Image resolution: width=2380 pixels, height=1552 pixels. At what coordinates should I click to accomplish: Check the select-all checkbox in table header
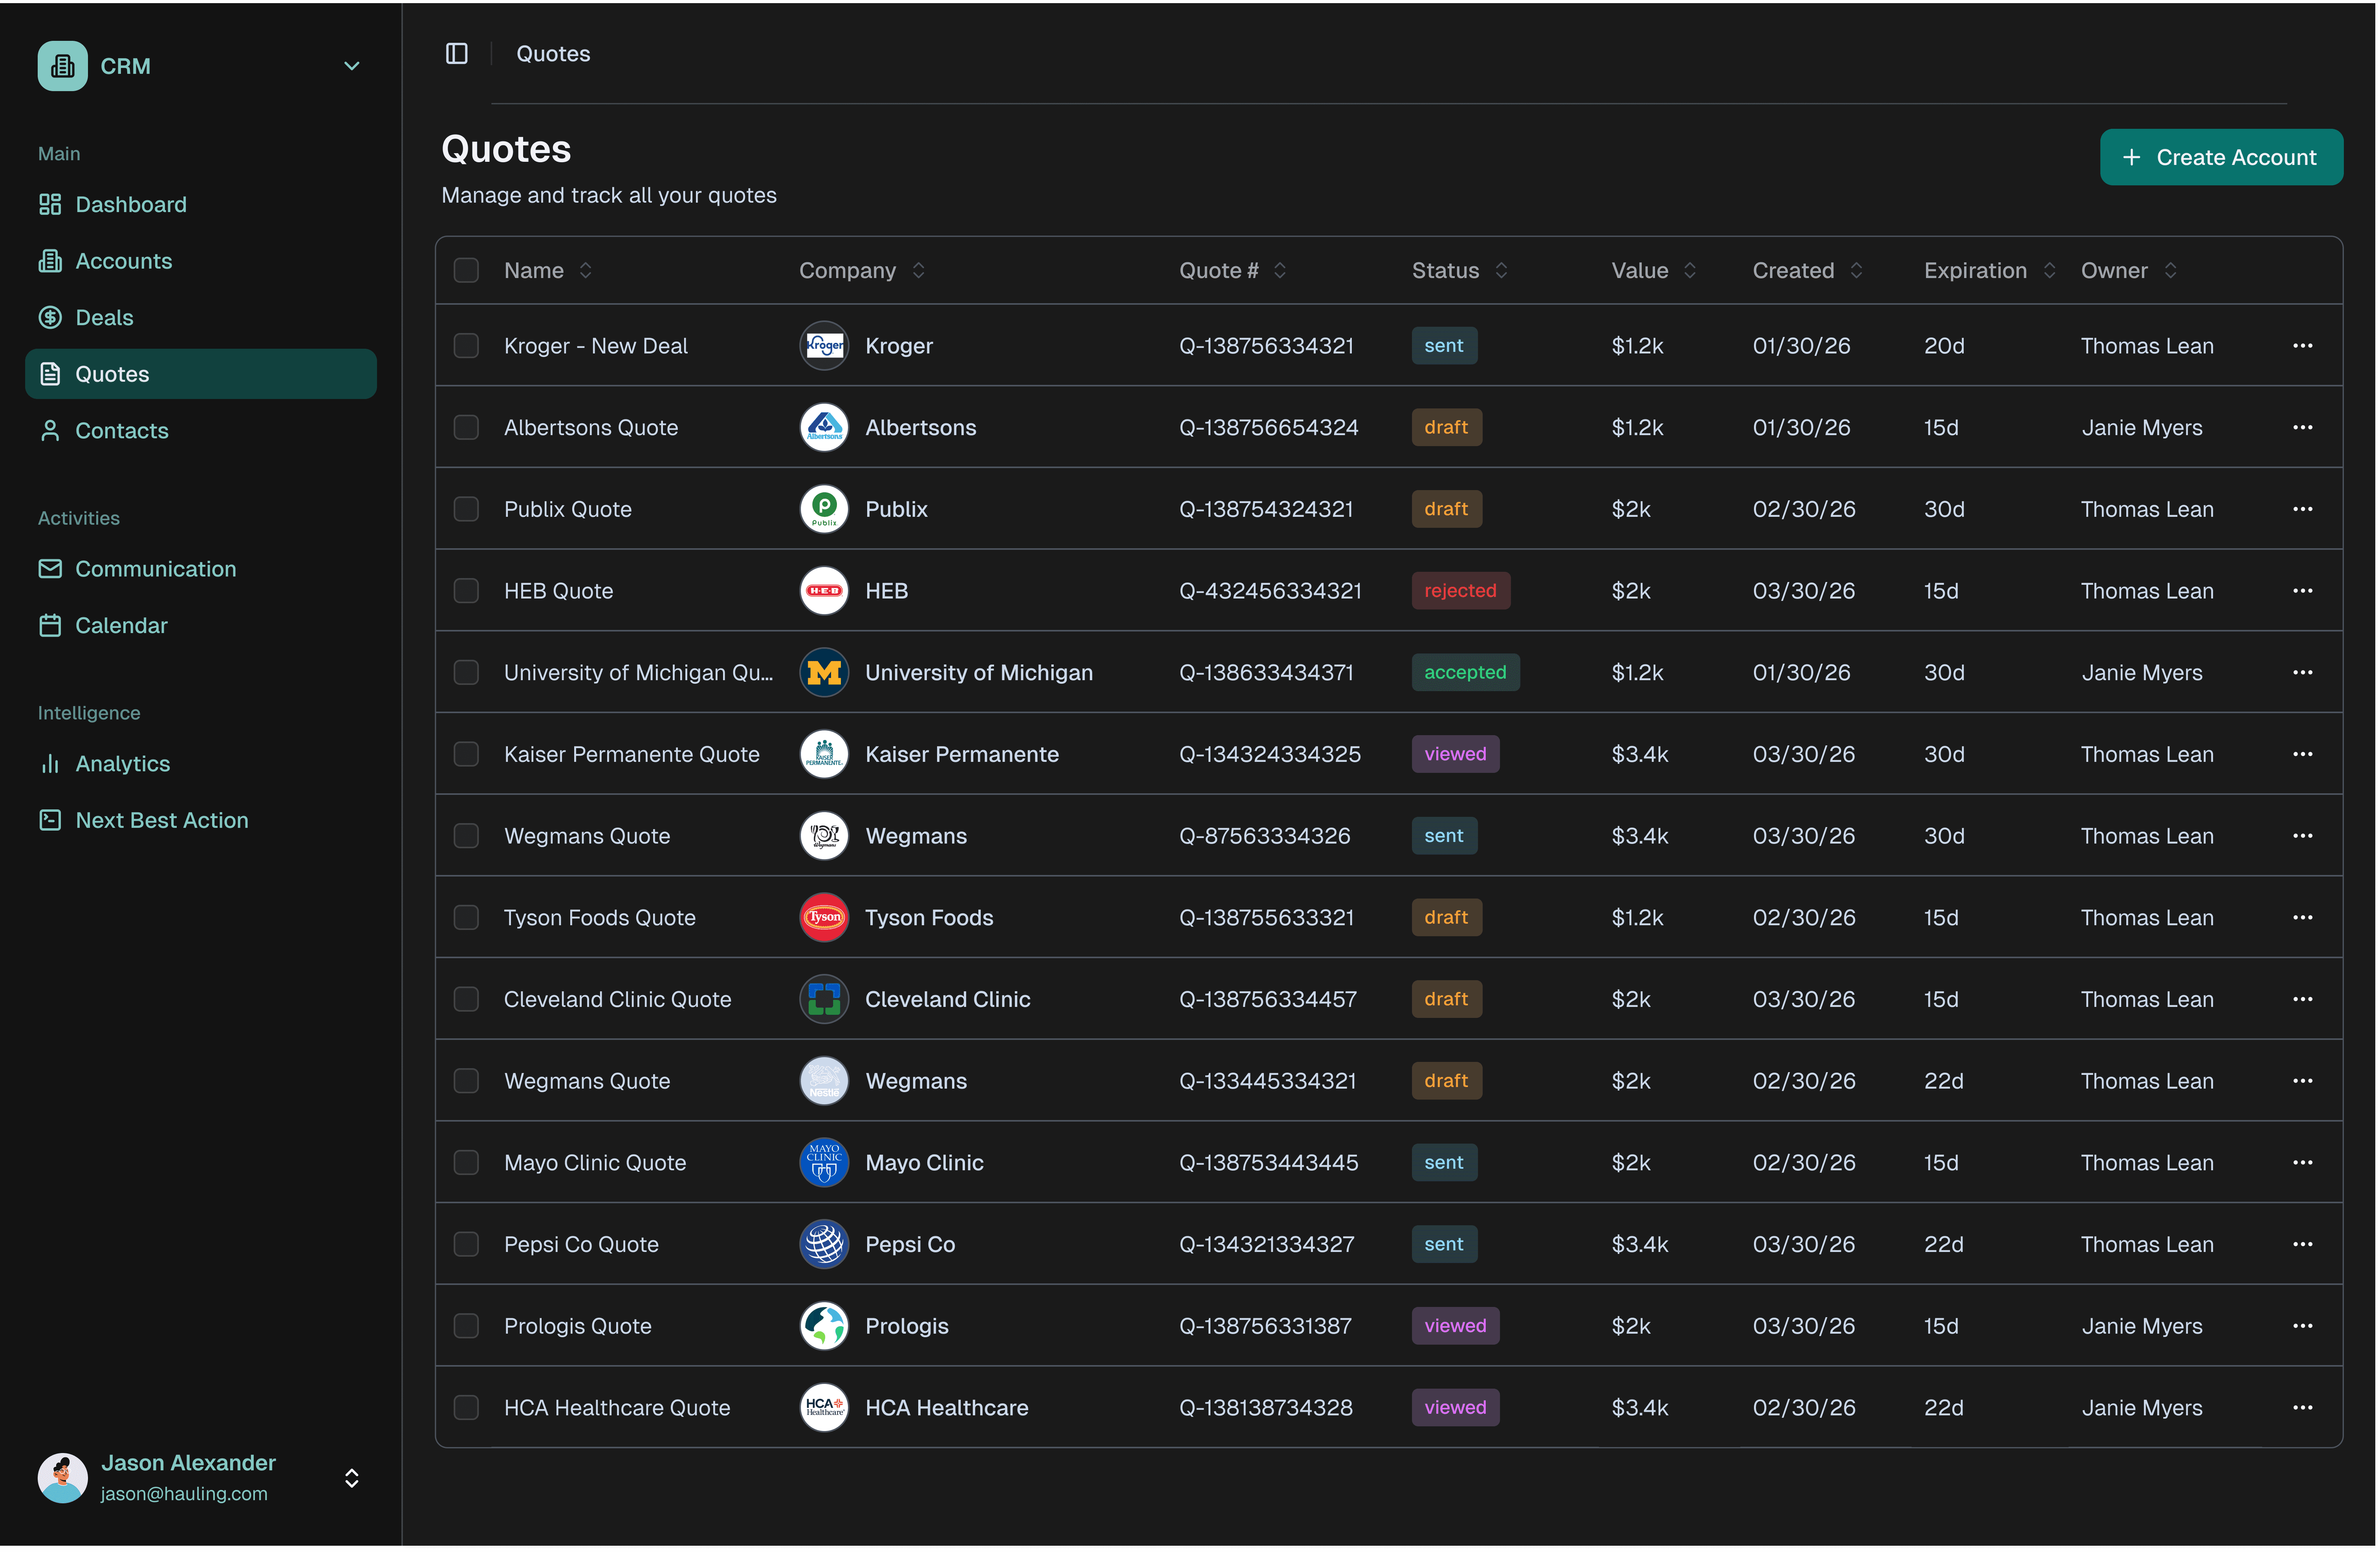(466, 271)
